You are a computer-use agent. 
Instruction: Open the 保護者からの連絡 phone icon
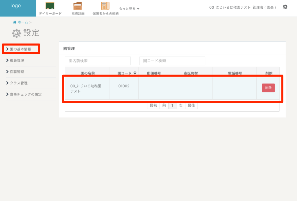[105, 6]
